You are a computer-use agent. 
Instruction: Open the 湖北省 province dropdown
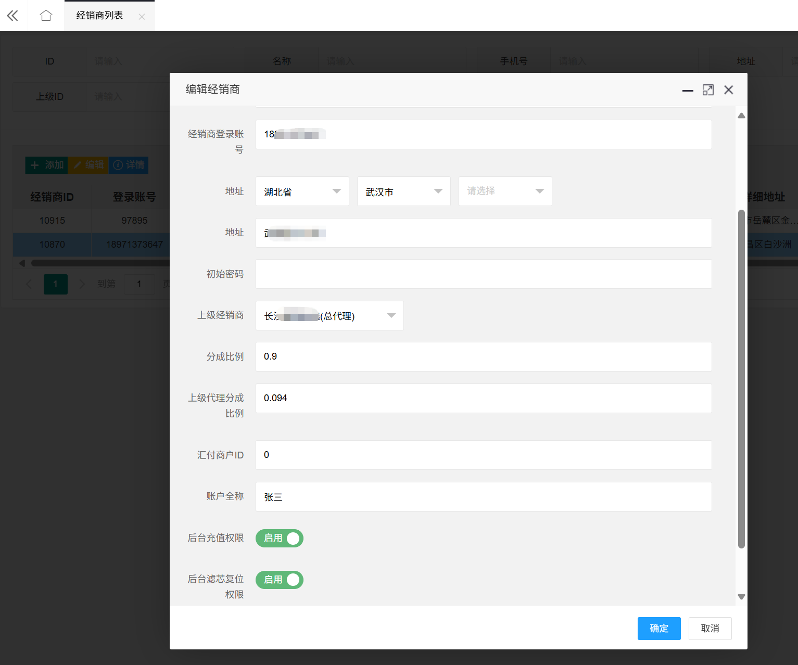tap(302, 191)
